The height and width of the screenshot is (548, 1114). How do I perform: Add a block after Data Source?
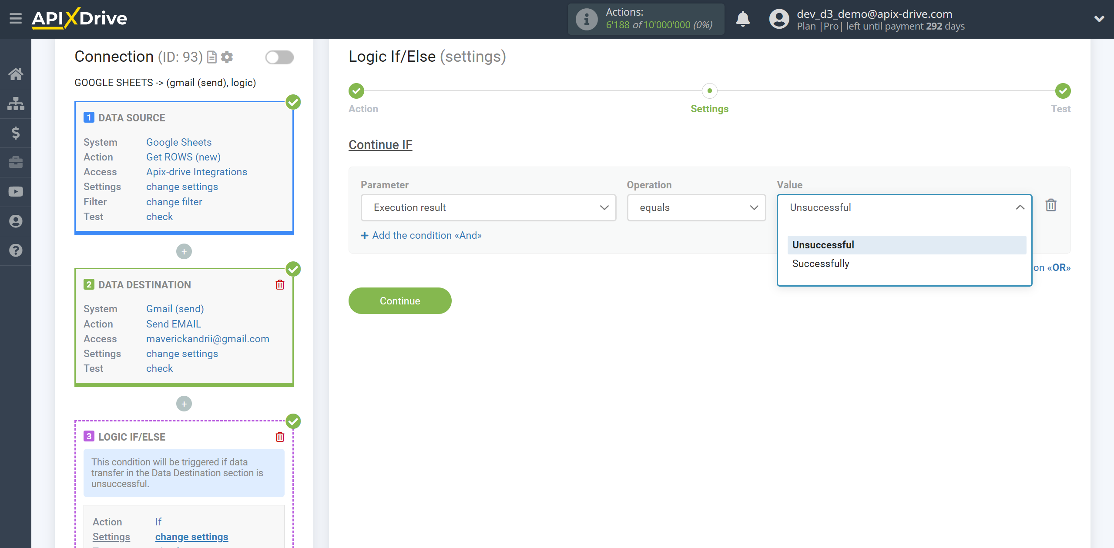click(x=184, y=251)
